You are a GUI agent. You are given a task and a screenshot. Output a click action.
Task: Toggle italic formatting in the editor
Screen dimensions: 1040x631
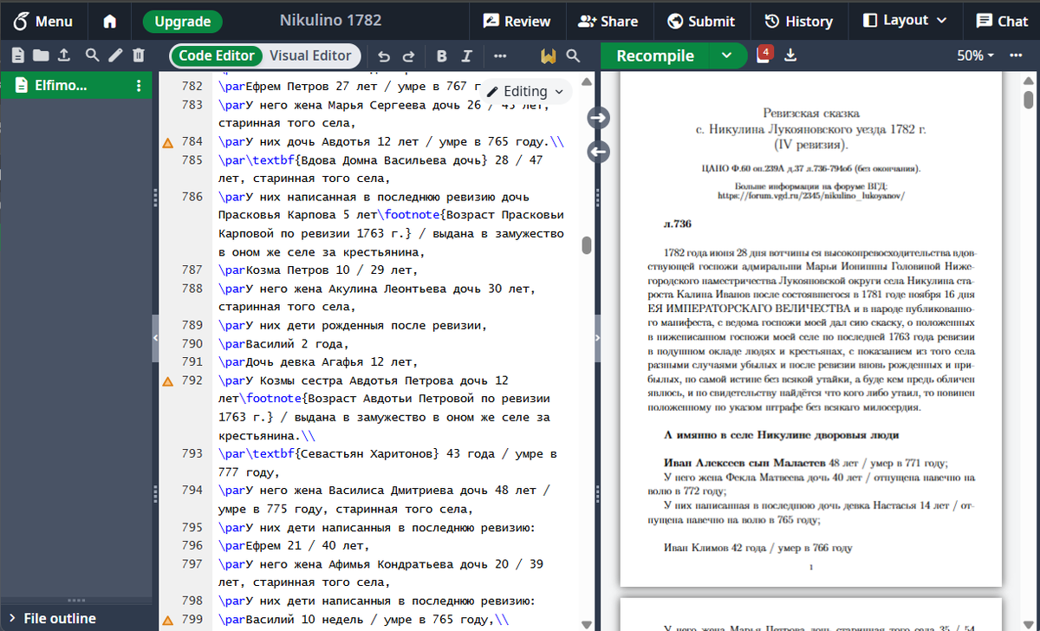[468, 55]
